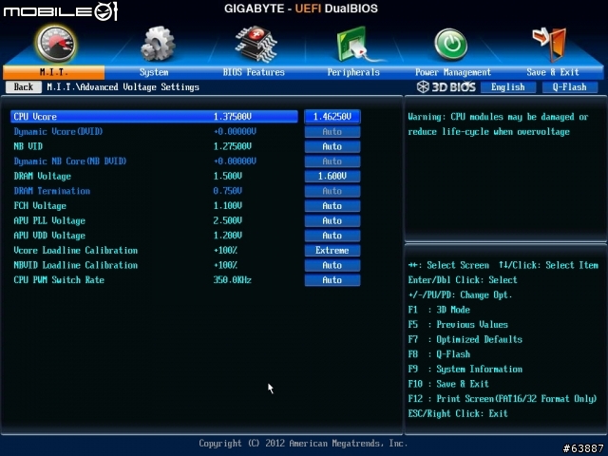The height and width of the screenshot is (456, 608).
Task: Click Dynamic Vcore disabled Auto button
Action: pyautogui.click(x=332, y=132)
